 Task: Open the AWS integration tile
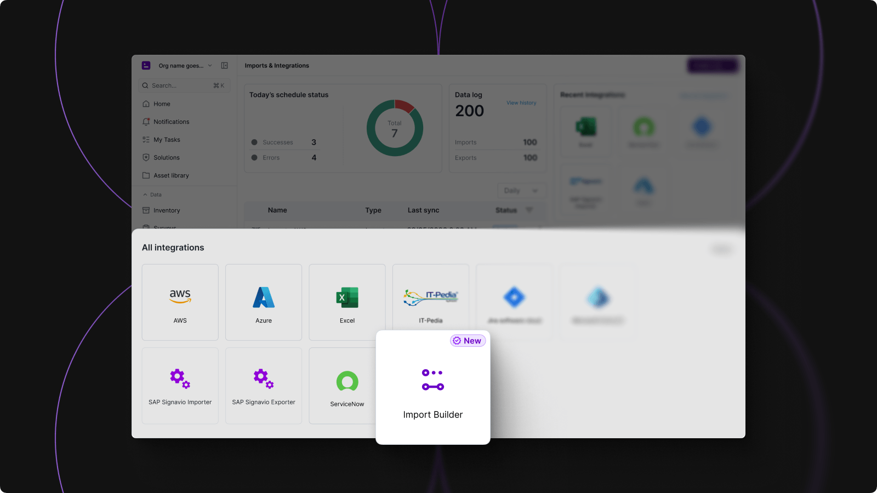pos(180,302)
